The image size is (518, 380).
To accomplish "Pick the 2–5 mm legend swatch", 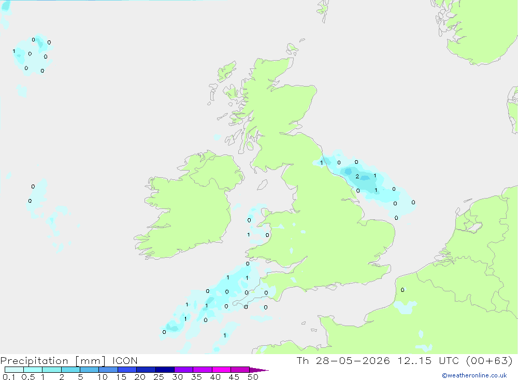I will click(x=70, y=370).
